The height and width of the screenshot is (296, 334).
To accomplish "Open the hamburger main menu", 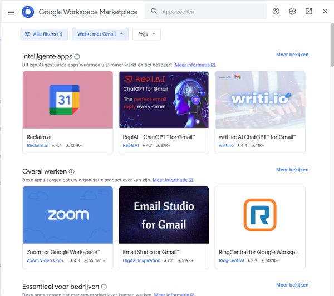I will click(x=11, y=12).
